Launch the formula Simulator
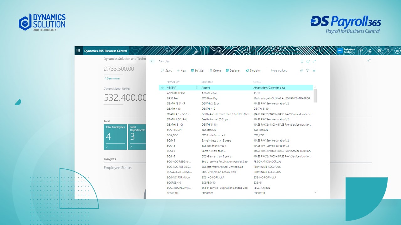401x225 pixels. 253,71
